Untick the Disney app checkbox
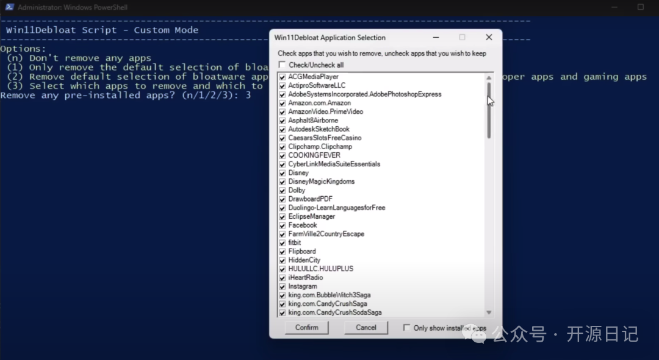The height and width of the screenshot is (360, 659). click(282, 173)
